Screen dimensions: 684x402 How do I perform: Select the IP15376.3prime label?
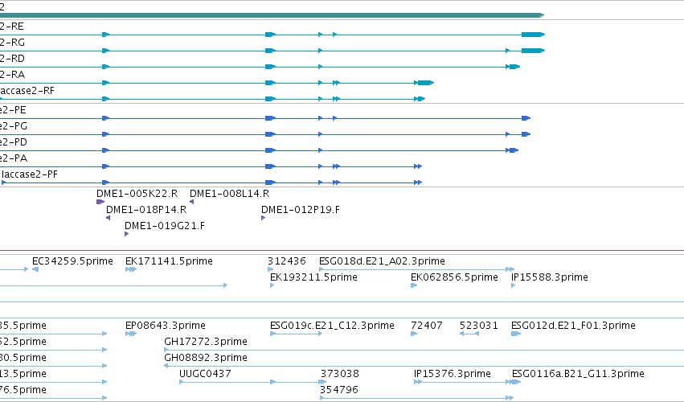coord(453,374)
